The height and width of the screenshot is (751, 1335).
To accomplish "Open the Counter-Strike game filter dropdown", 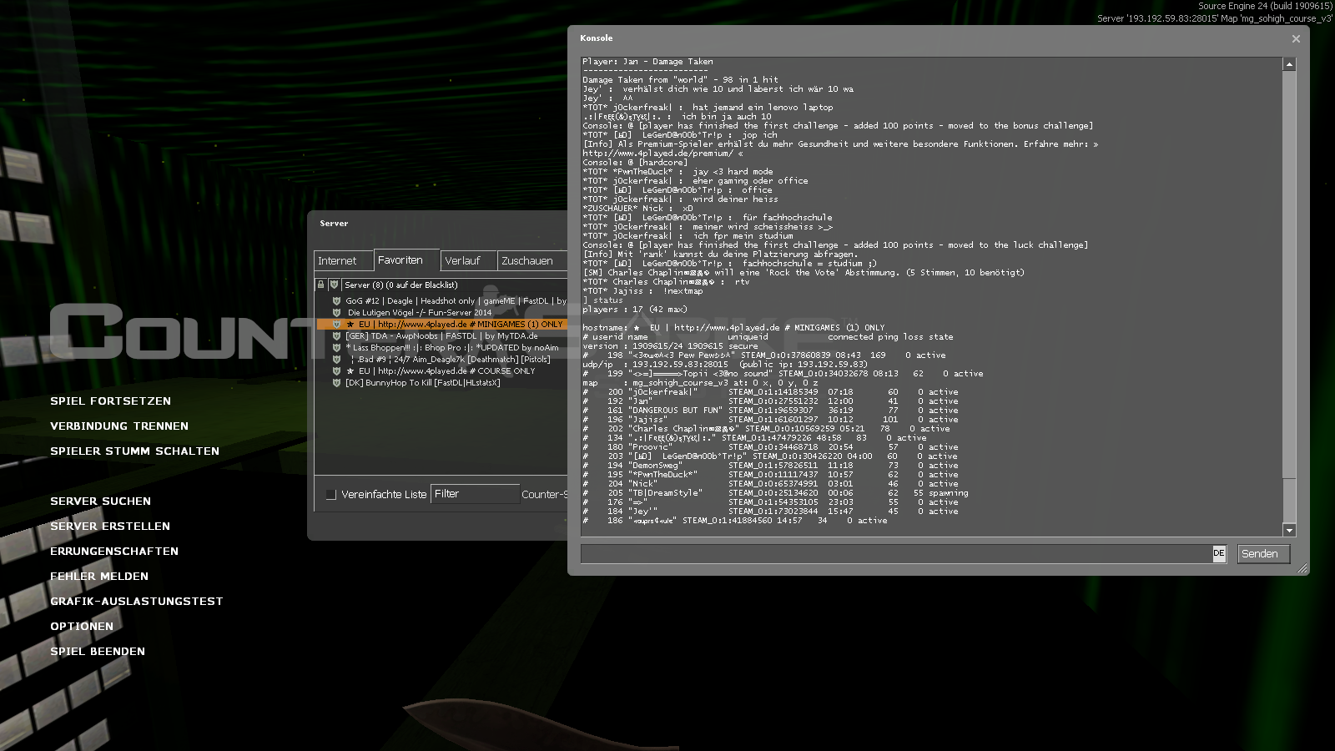I will 544,495.
